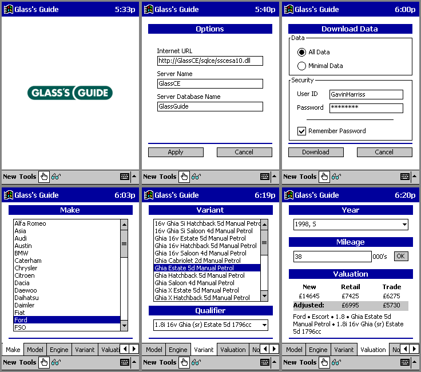Select Ghia Saloon 4d Manual Petrol
The width and height of the screenshot is (421, 372).
tap(207, 283)
